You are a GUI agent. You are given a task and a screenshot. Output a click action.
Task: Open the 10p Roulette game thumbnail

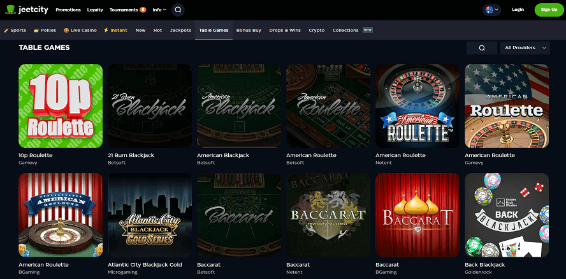(61, 106)
